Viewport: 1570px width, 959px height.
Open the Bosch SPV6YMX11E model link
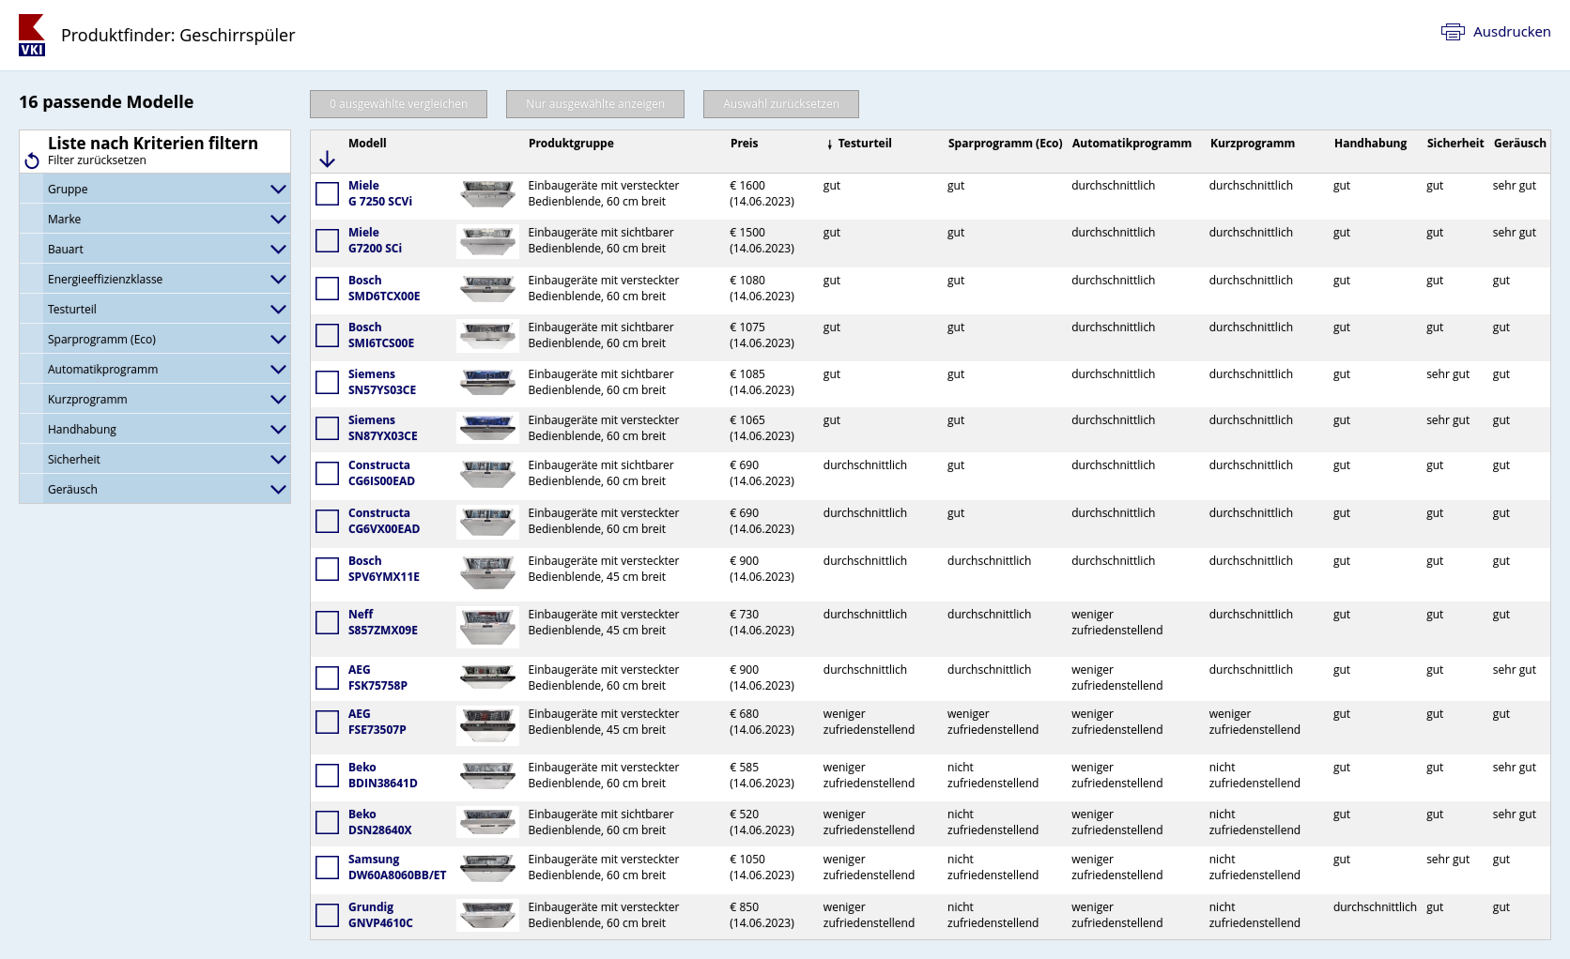384,569
